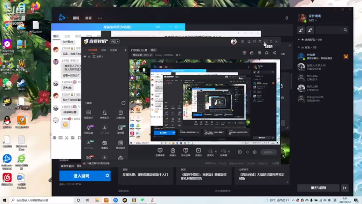Click the record video icon
The width and height of the screenshot is (362, 204).
(240, 152)
